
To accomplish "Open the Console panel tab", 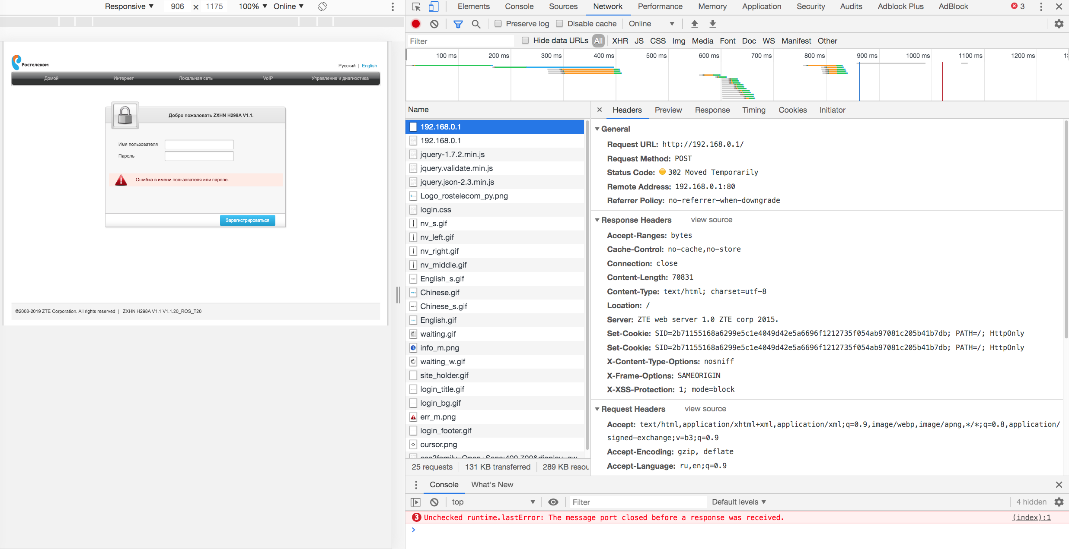I will (519, 6).
